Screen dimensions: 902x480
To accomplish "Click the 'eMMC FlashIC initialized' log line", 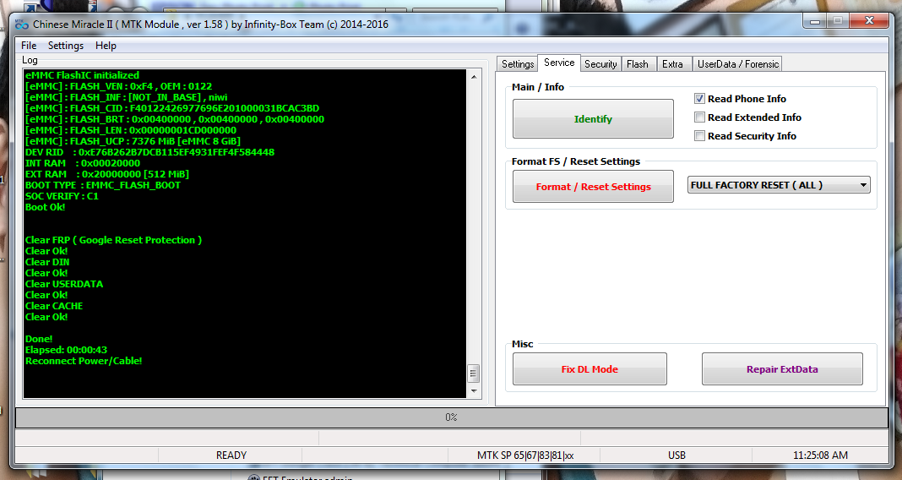I will [x=82, y=75].
